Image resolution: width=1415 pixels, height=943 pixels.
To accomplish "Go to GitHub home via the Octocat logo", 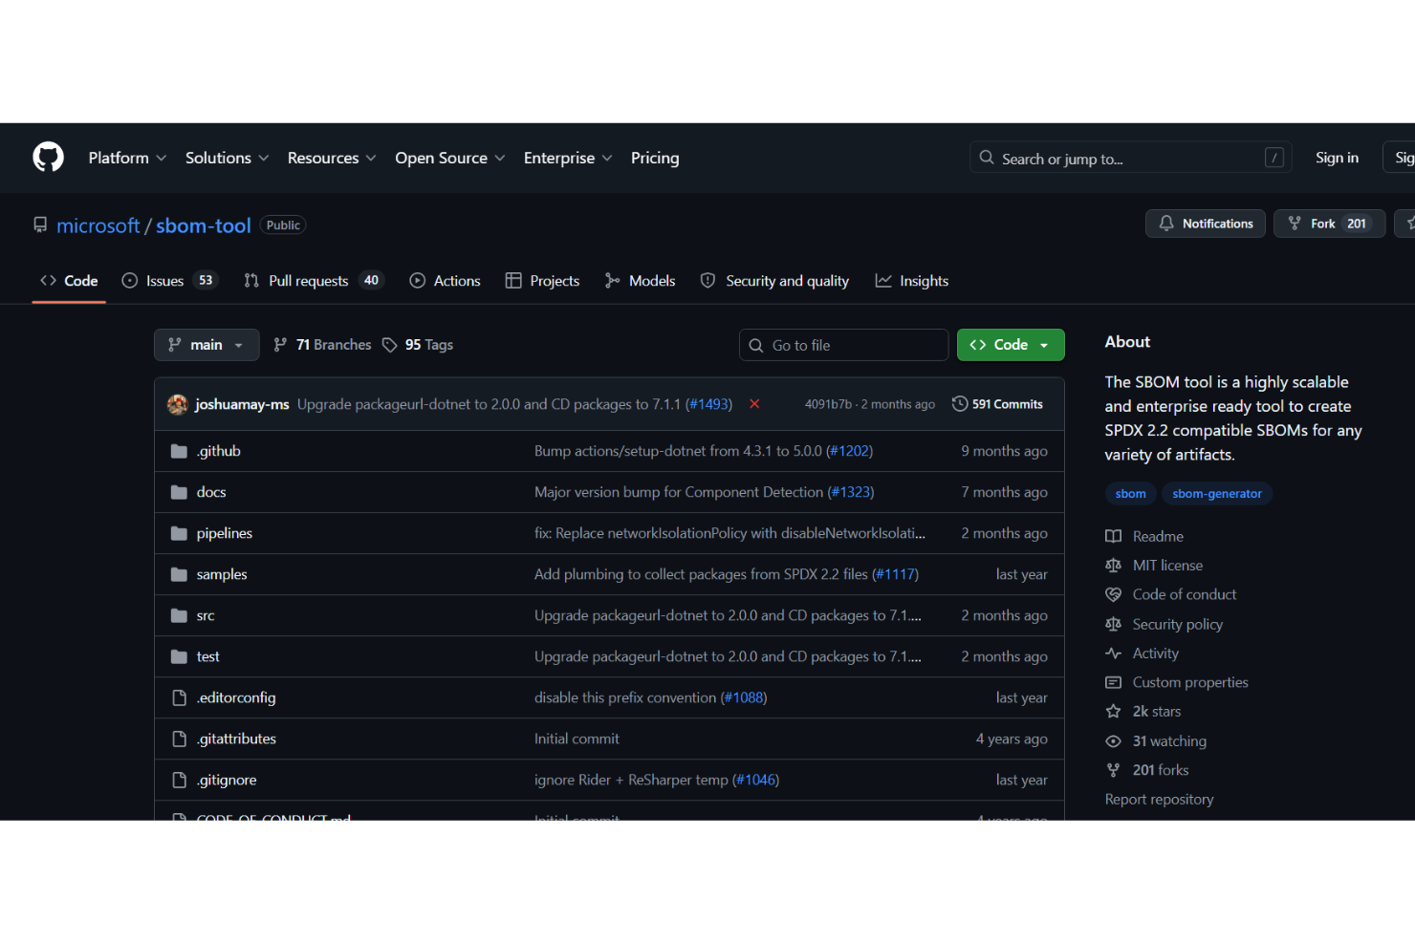I will 48,157.
